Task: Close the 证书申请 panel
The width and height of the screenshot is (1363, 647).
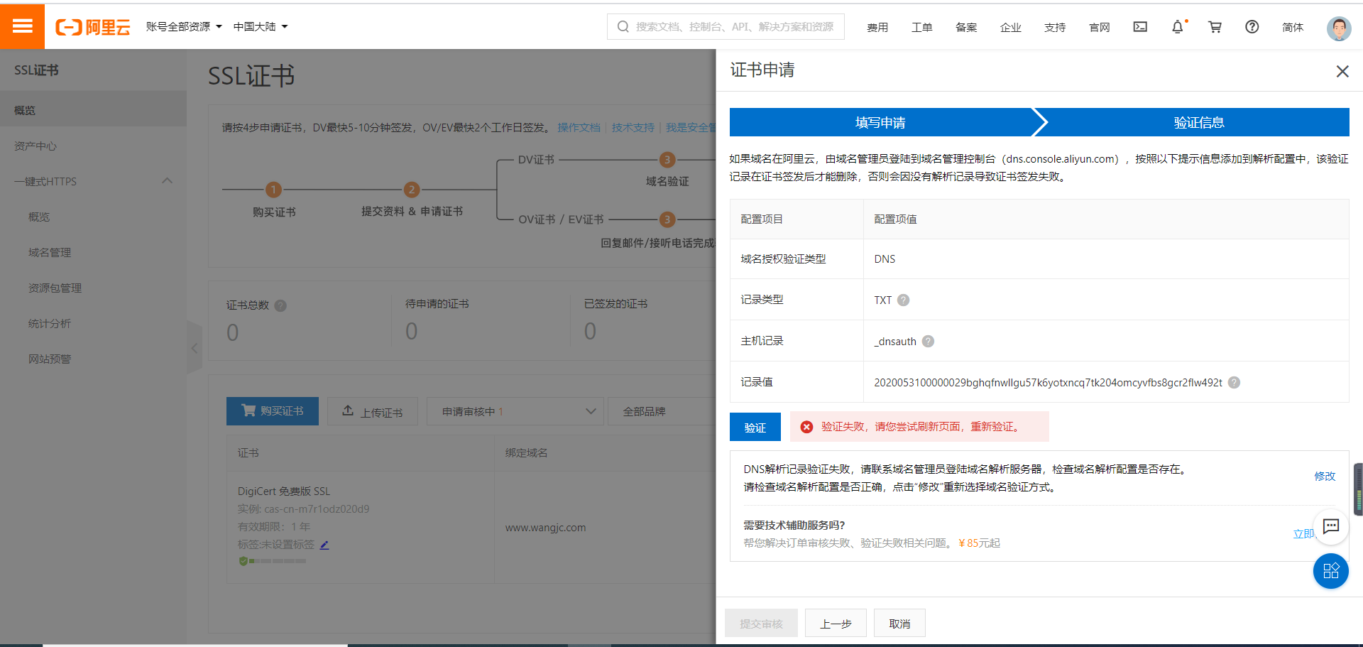Action: (1342, 71)
